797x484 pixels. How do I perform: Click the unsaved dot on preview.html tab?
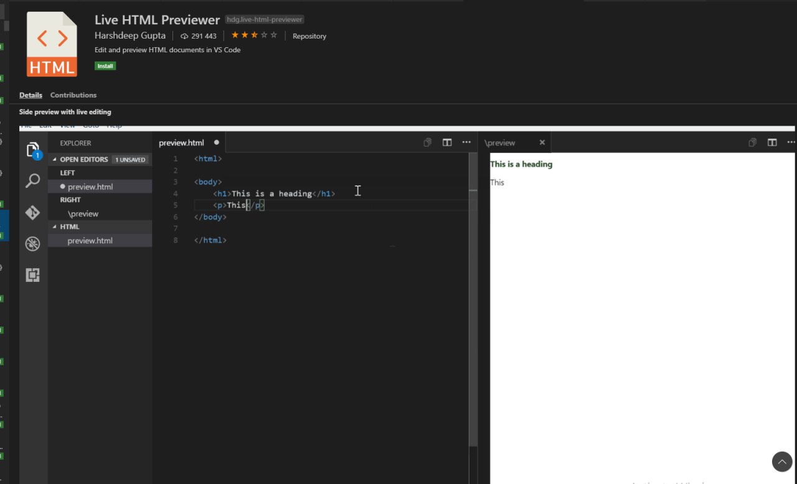(217, 142)
